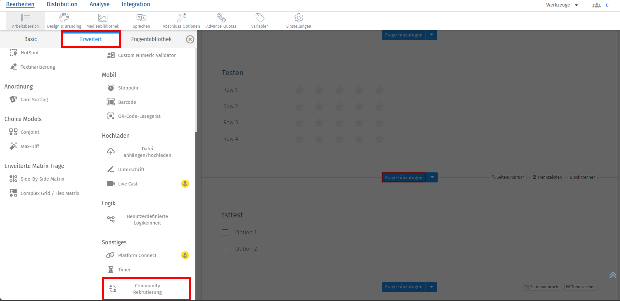The width and height of the screenshot is (620, 301).
Task: Expand the Werkzeuge dropdown
Action: click(562, 5)
